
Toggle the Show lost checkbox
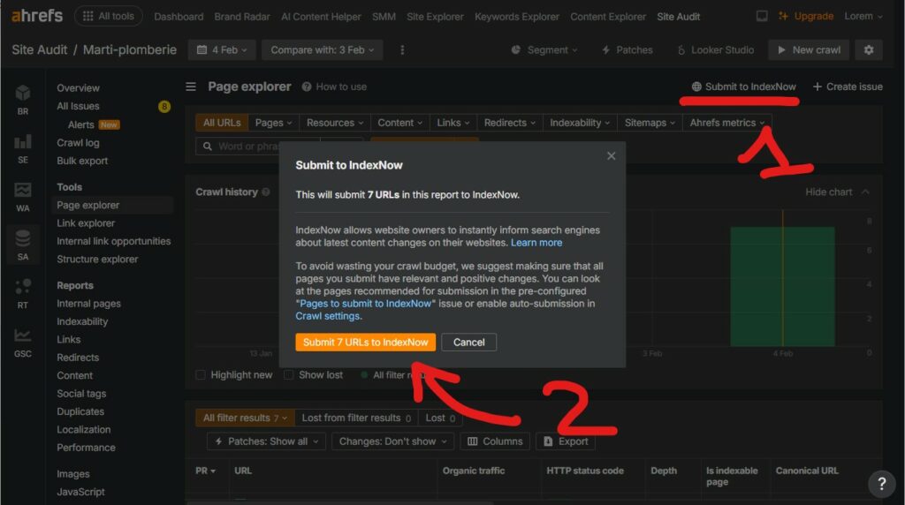pos(289,374)
